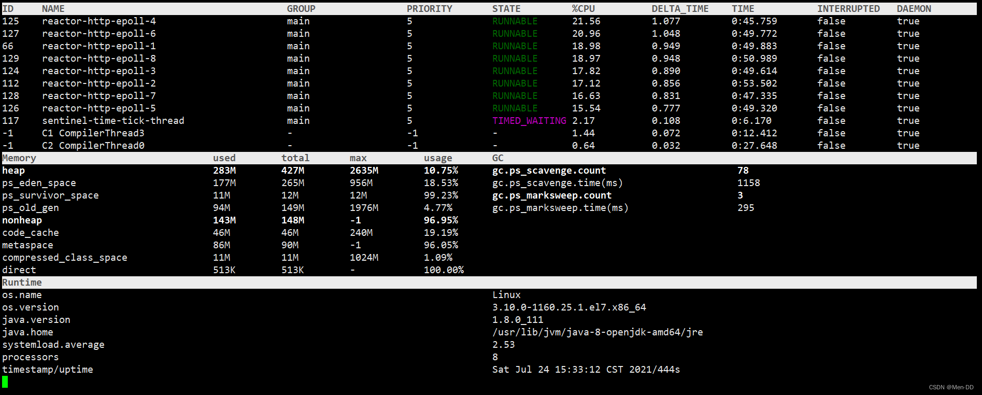Click thread ID 66
The width and height of the screenshot is (982, 395).
8,46
